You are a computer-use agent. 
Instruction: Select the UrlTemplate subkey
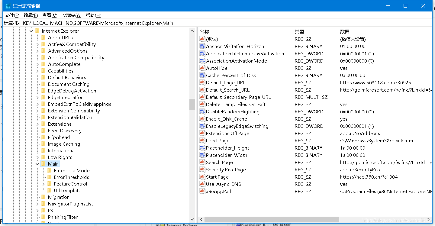pos(67,190)
